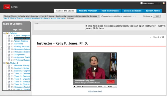
Task: Open the 2. Module 1 folder link
Action: (x=14, y=63)
